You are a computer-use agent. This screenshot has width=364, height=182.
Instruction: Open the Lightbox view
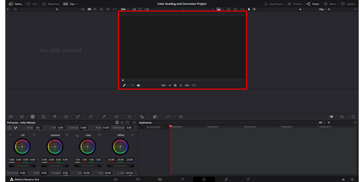348,4
